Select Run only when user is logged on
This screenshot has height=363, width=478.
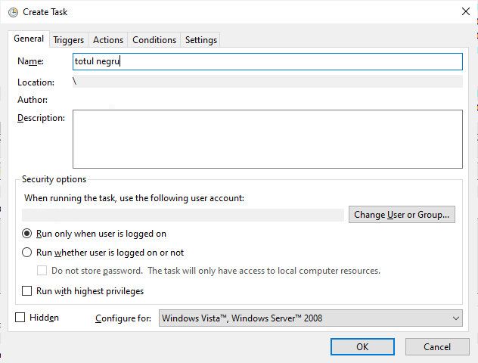(26, 234)
